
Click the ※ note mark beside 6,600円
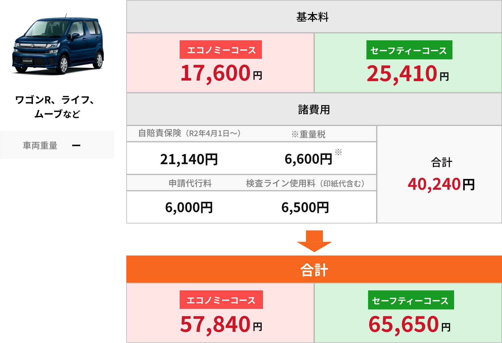click(x=338, y=152)
